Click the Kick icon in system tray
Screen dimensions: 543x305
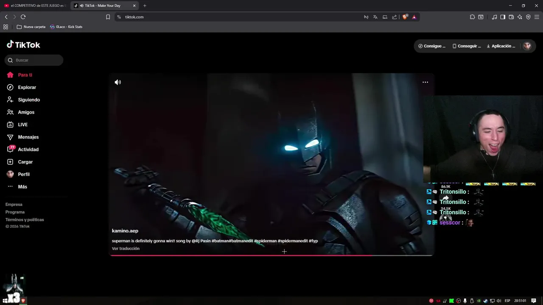[451, 301]
